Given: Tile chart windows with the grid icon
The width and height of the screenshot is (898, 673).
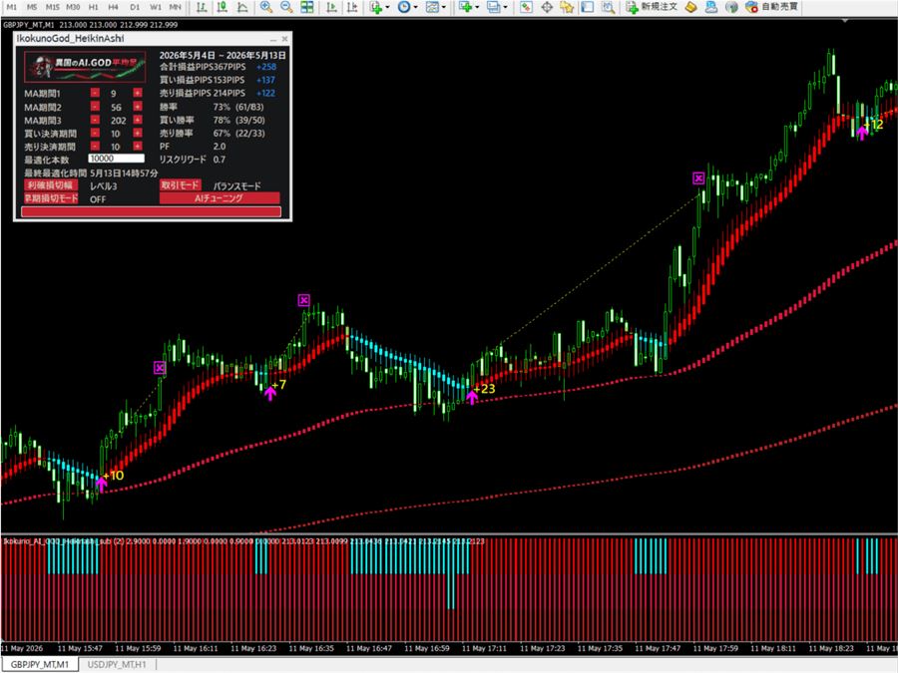Looking at the screenshot, I should click(x=307, y=7).
